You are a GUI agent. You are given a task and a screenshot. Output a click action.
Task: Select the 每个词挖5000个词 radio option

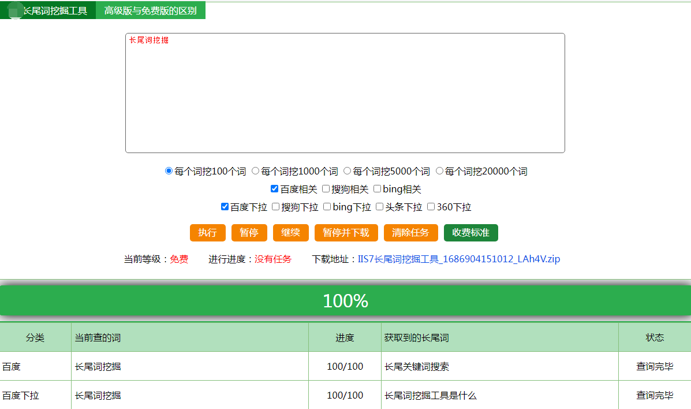coord(347,171)
